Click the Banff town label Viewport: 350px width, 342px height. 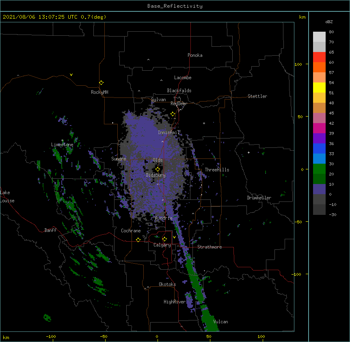(x=50, y=230)
